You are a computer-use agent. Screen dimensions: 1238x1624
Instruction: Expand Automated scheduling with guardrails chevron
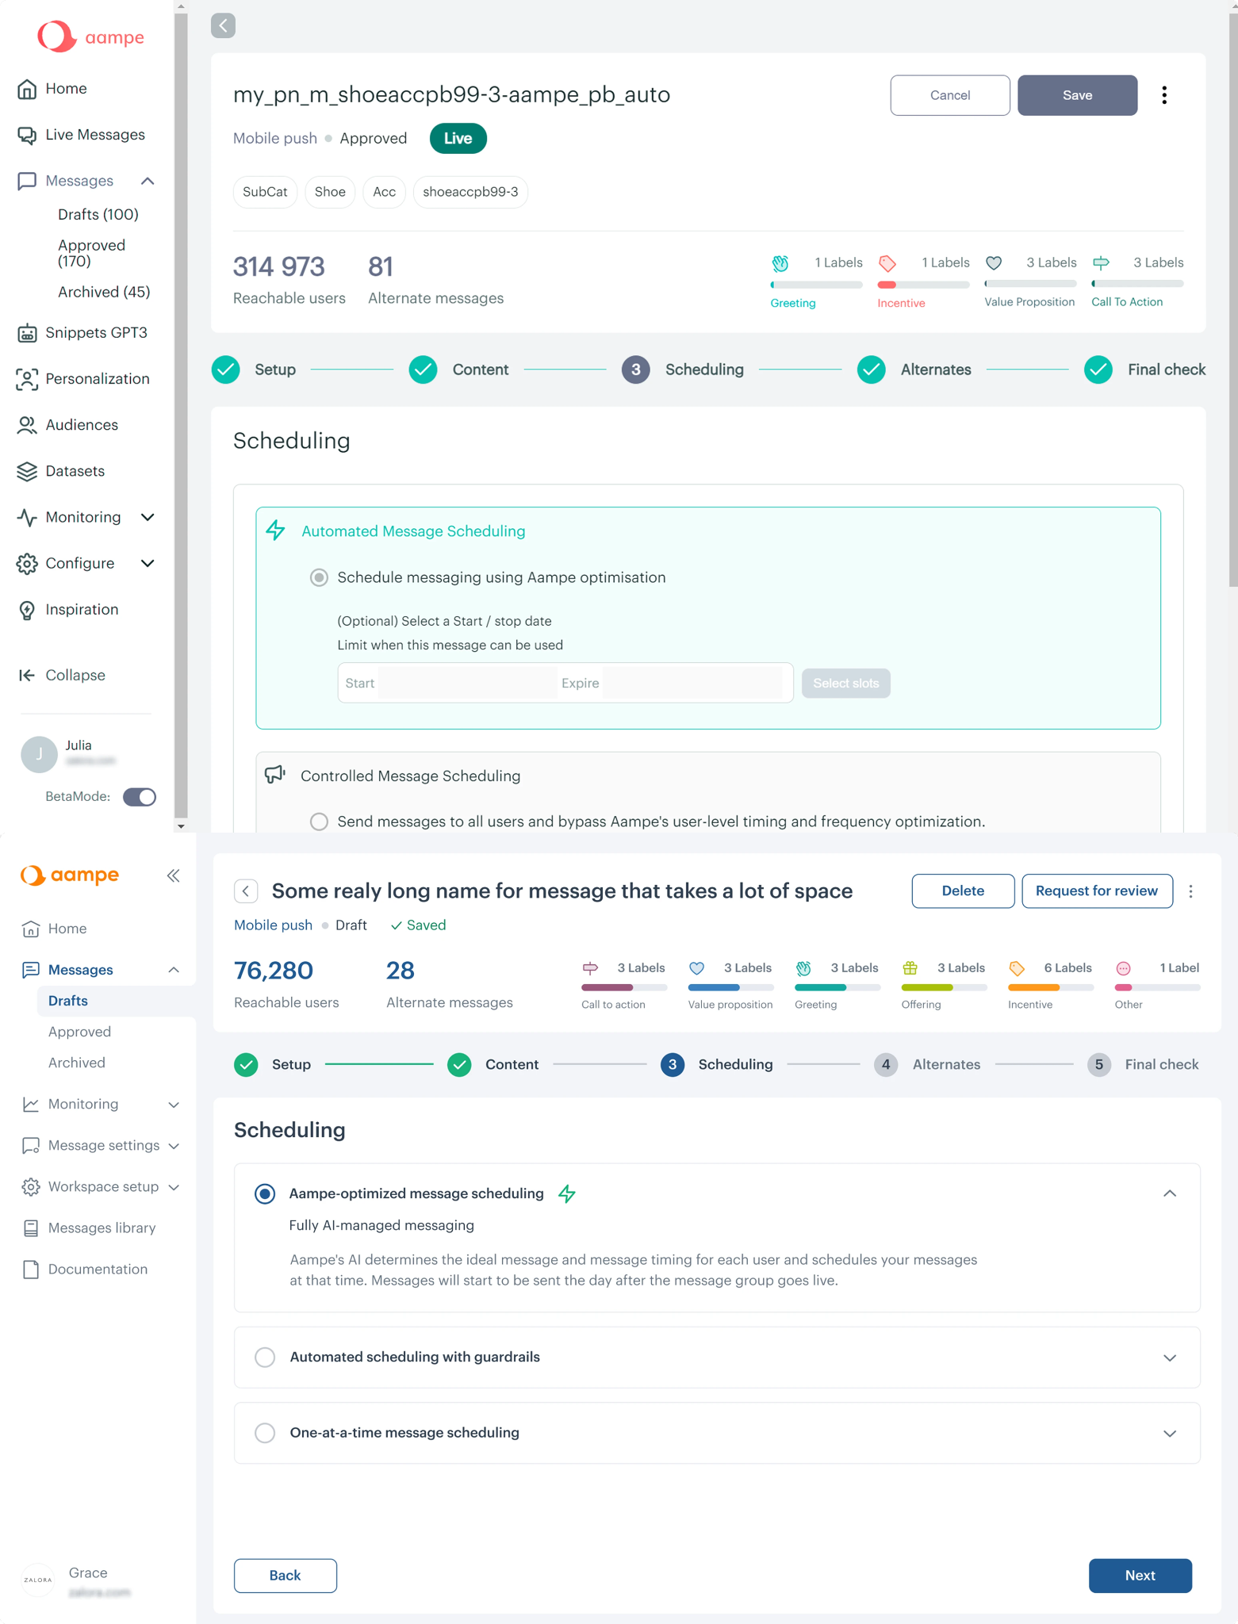(x=1169, y=1358)
